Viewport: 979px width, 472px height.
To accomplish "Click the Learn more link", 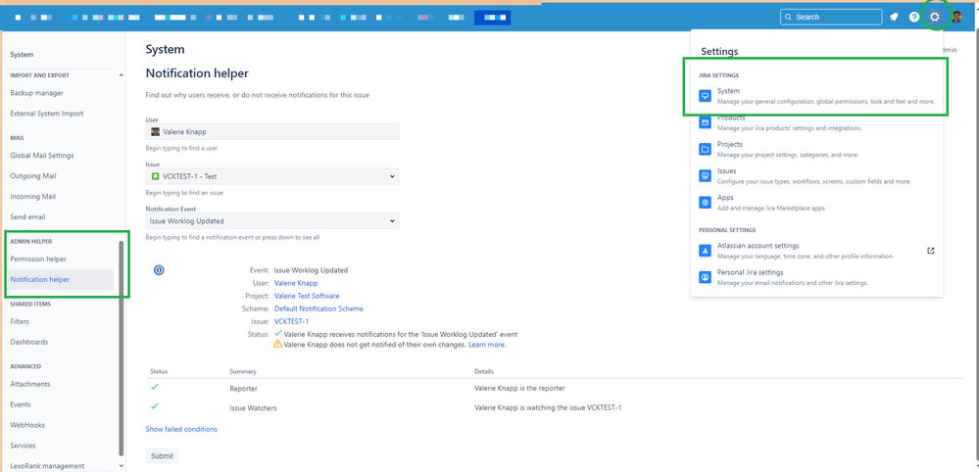I will coord(487,344).
